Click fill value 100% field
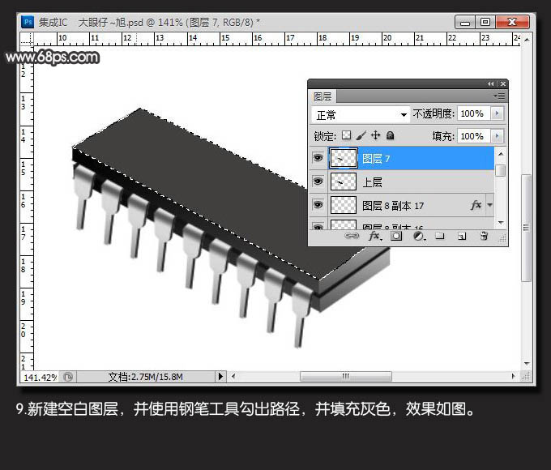This screenshot has width=551, height=470. [x=474, y=136]
